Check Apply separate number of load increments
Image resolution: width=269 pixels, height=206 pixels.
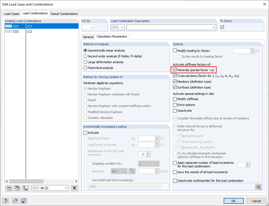(175, 163)
